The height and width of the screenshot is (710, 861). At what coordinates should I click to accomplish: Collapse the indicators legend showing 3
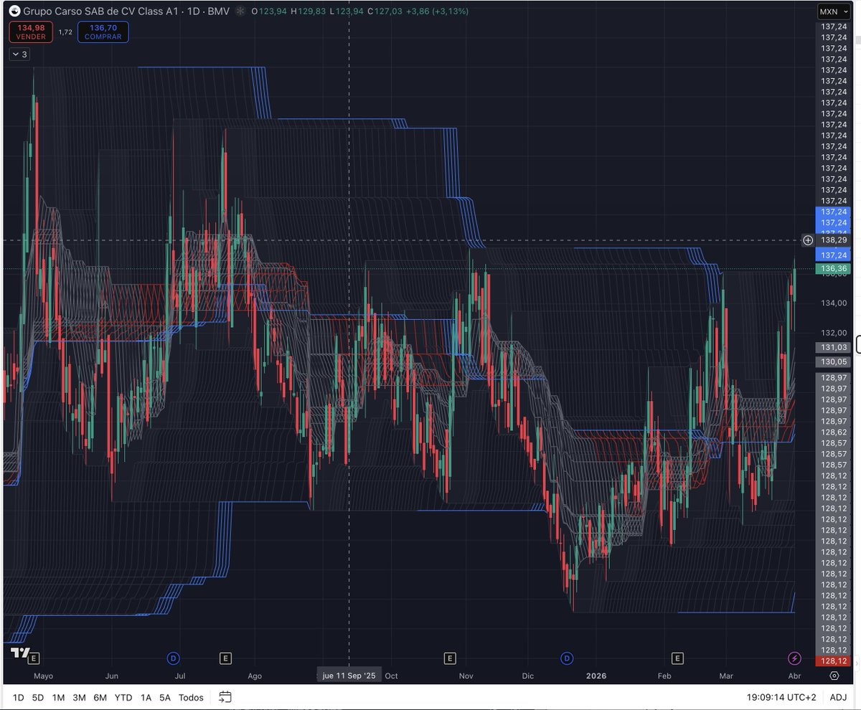(19, 54)
